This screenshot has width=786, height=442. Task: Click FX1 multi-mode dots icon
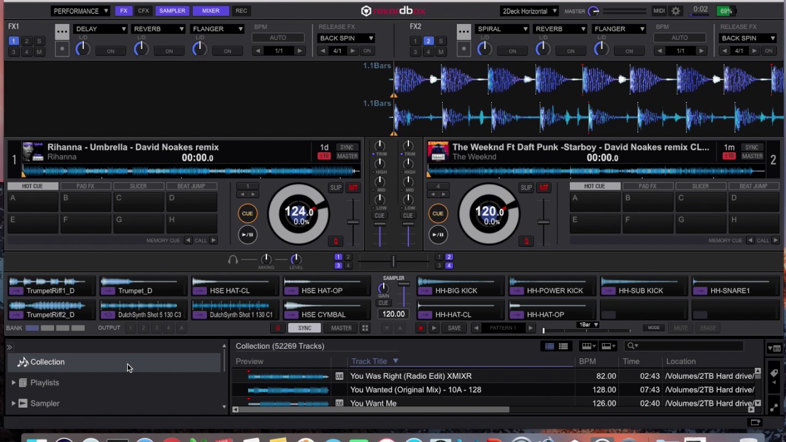point(62,31)
